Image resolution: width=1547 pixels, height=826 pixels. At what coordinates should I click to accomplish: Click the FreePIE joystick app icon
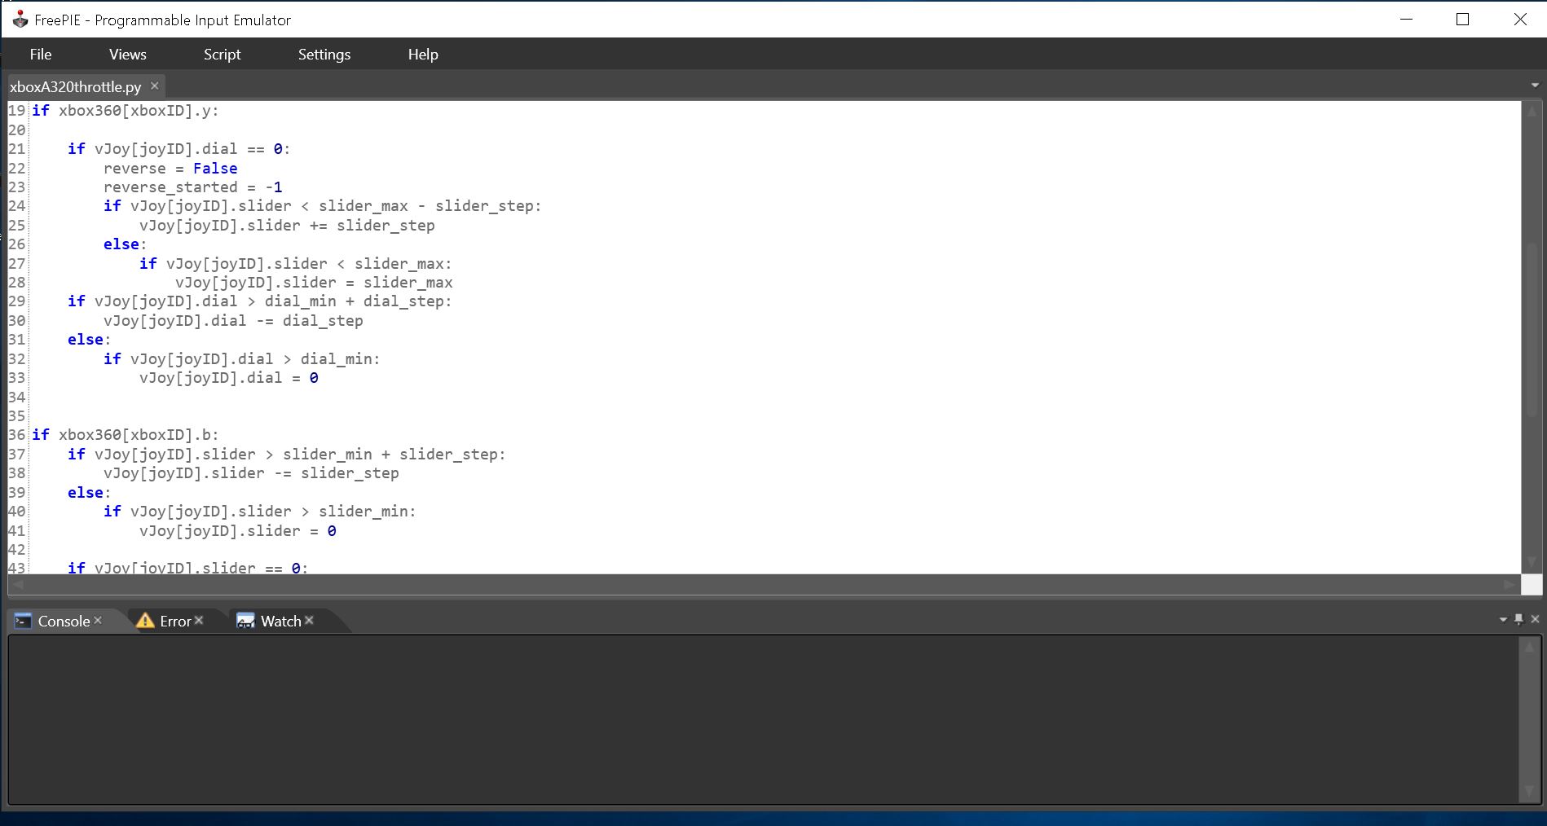point(20,20)
